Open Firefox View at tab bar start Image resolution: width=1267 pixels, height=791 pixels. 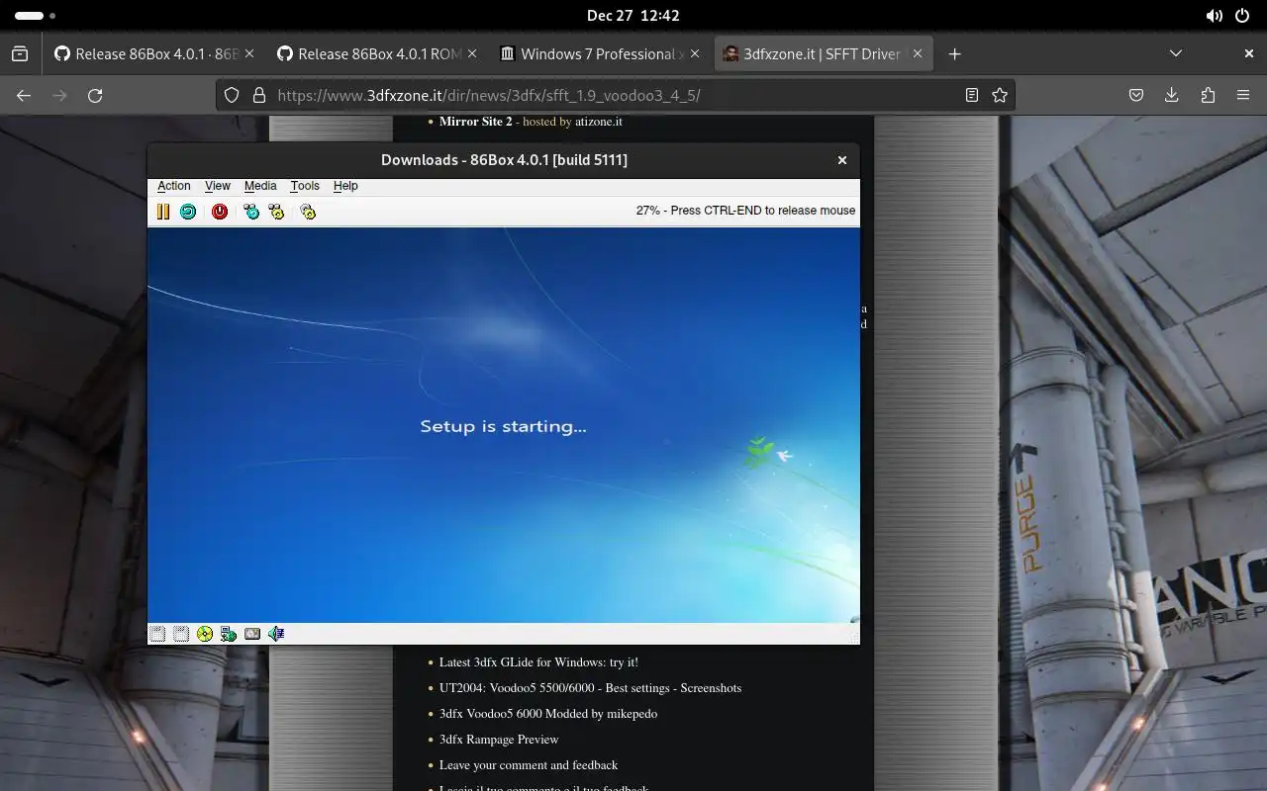tap(20, 53)
